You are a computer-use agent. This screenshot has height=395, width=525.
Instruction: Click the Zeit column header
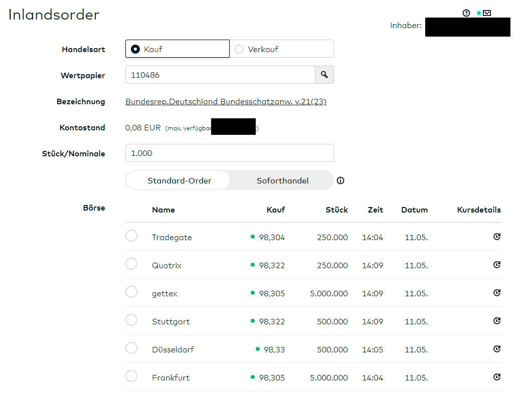(376, 210)
